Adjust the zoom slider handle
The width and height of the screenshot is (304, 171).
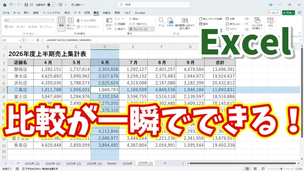pos(281,169)
